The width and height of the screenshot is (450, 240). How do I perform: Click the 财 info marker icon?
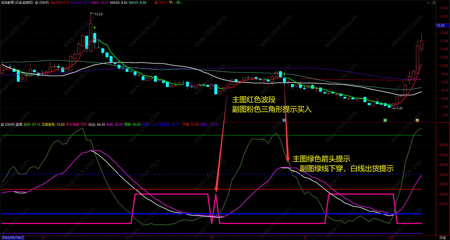click(284, 120)
